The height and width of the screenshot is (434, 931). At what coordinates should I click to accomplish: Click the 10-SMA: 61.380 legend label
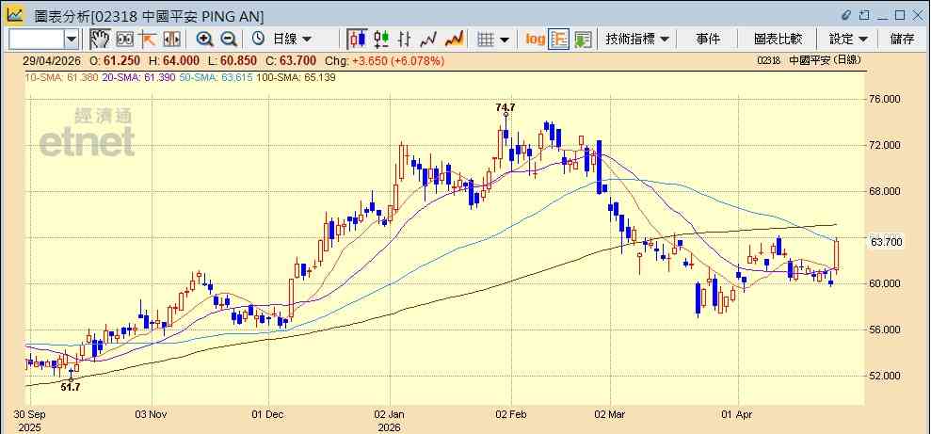pyautogui.click(x=61, y=77)
